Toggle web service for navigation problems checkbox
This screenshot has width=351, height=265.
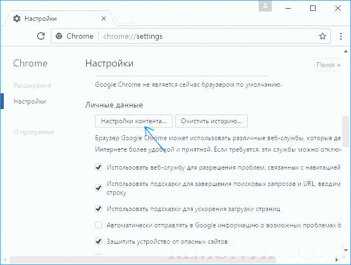point(98,167)
